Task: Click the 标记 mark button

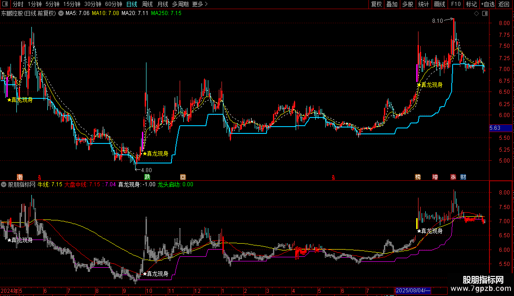Action: pos(471,4)
